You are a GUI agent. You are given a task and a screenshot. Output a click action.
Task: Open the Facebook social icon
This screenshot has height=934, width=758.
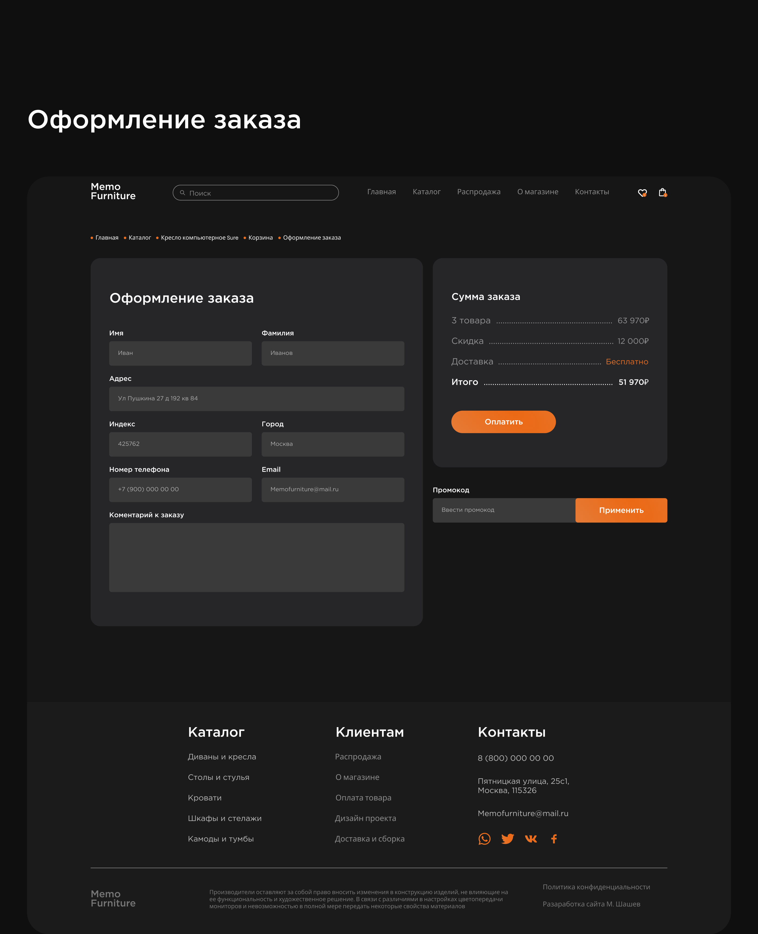tap(554, 839)
